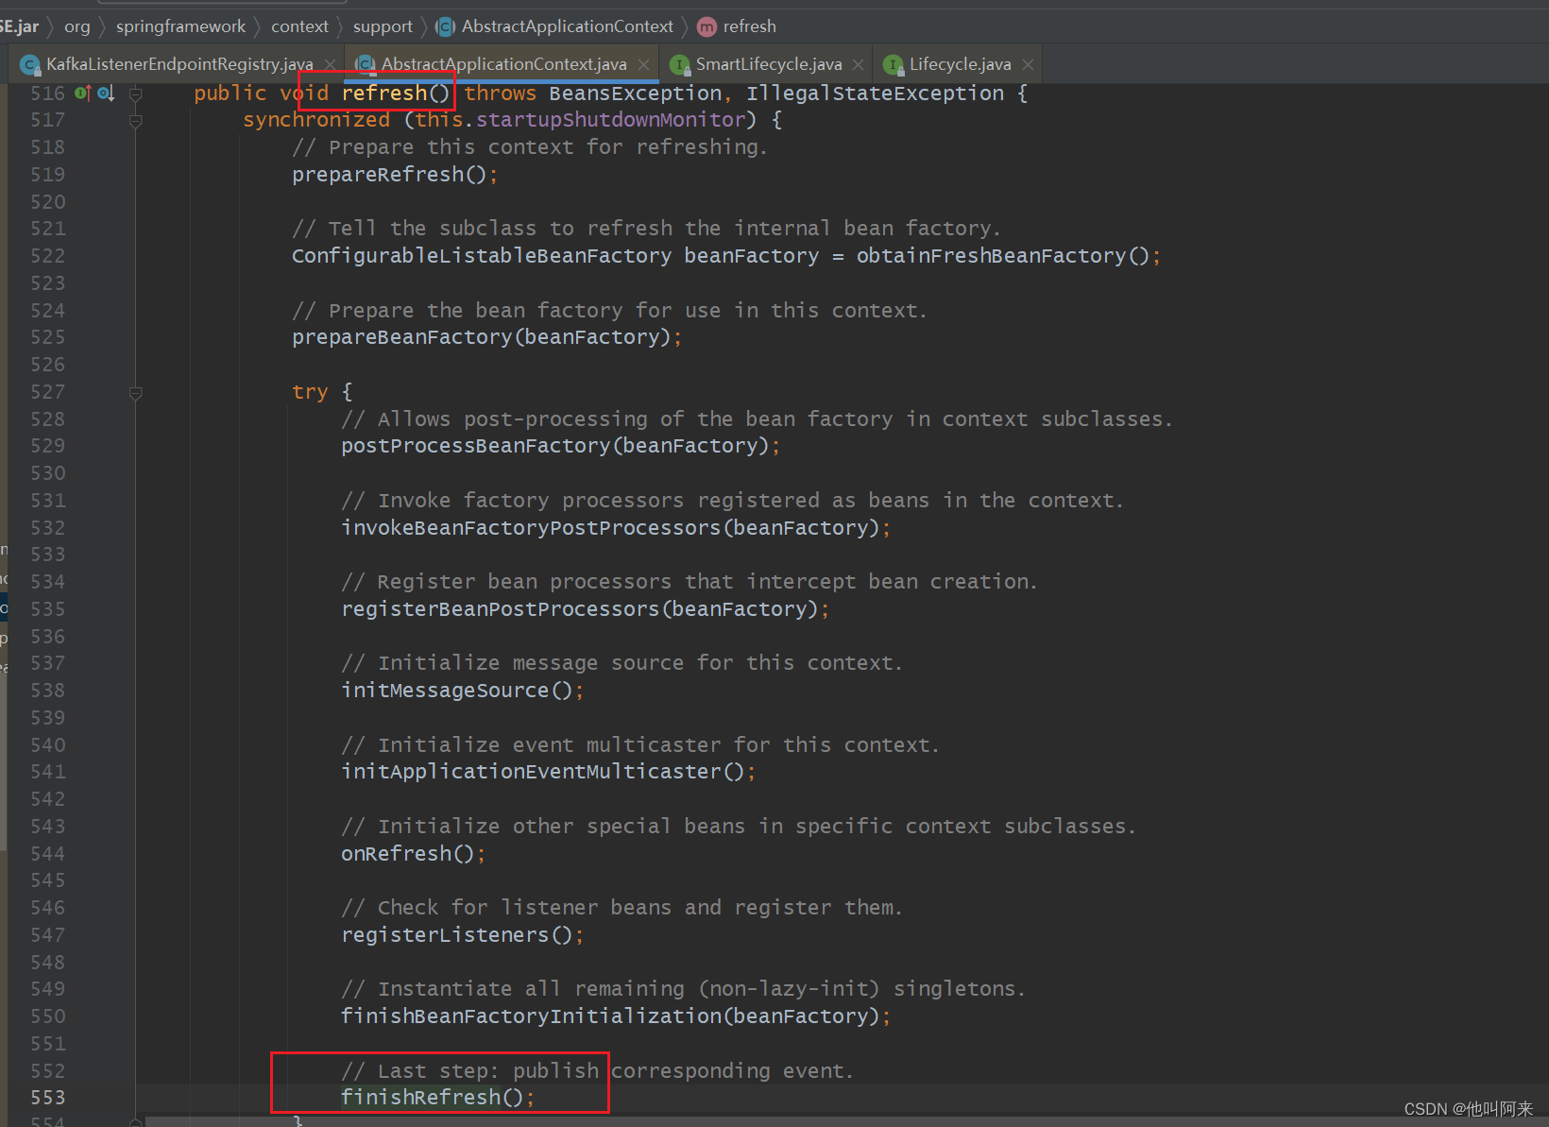Click the finishRefresh() call
The height and width of the screenshot is (1127, 1549).
coord(432,1098)
